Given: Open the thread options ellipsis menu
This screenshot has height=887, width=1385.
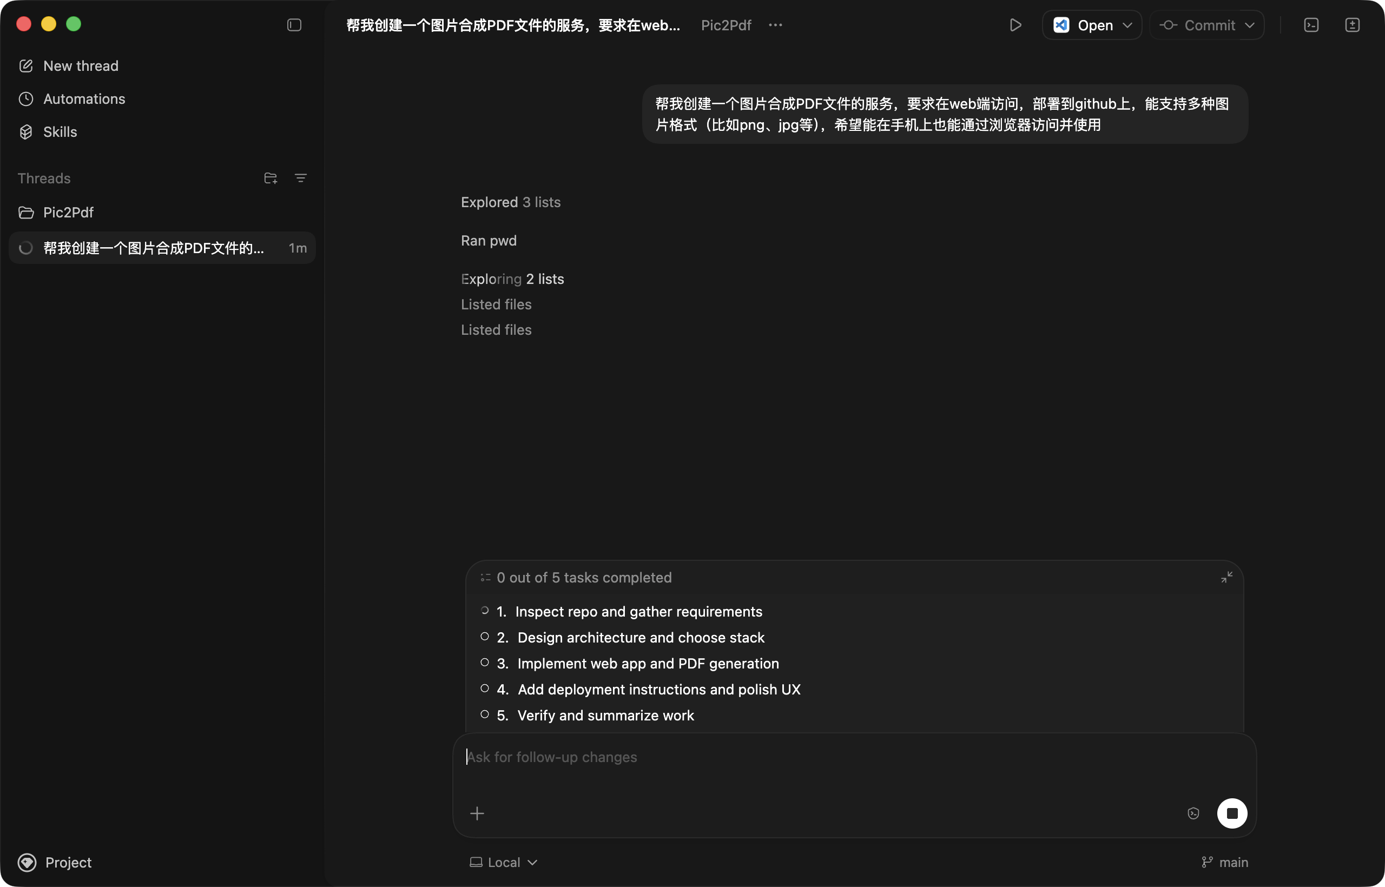Looking at the screenshot, I should point(775,25).
